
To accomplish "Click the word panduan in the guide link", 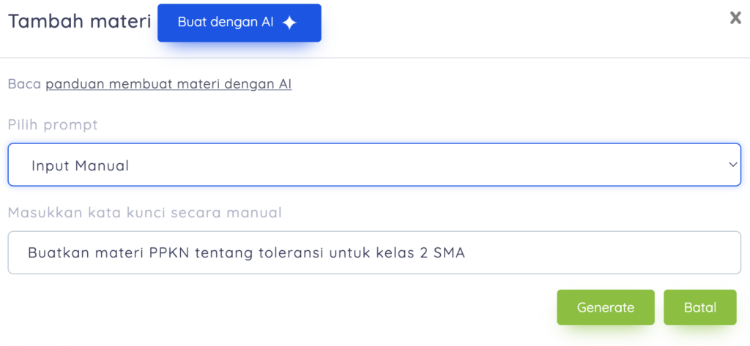I will (75, 85).
